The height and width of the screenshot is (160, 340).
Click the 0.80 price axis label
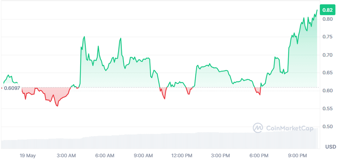[328, 19]
